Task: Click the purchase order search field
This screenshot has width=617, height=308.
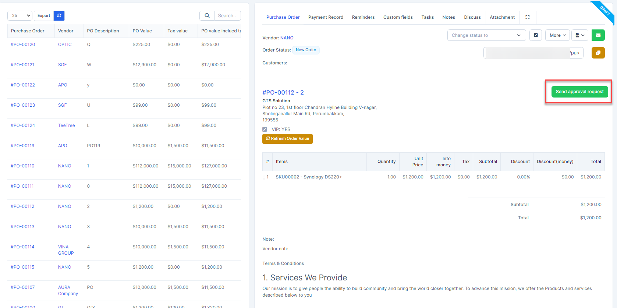Action: coord(227,16)
